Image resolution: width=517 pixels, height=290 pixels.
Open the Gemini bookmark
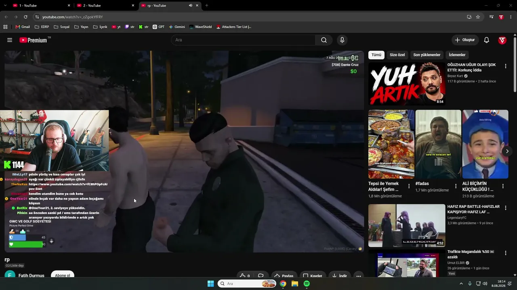tap(177, 27)
